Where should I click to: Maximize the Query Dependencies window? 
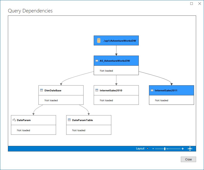click(x=192, y=4)
